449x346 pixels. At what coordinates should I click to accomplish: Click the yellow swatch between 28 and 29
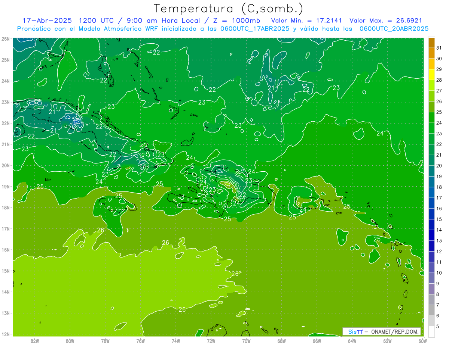tap(431, 75)
